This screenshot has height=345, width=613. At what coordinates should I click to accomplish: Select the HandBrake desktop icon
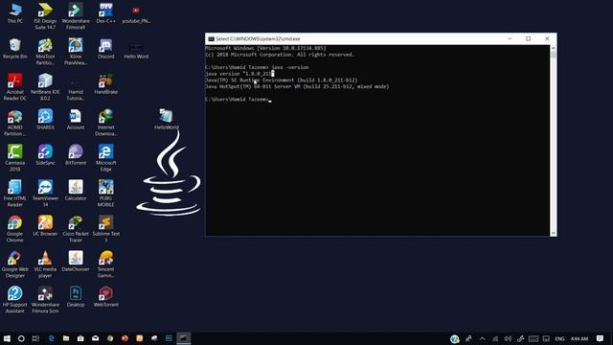[105, 83]
